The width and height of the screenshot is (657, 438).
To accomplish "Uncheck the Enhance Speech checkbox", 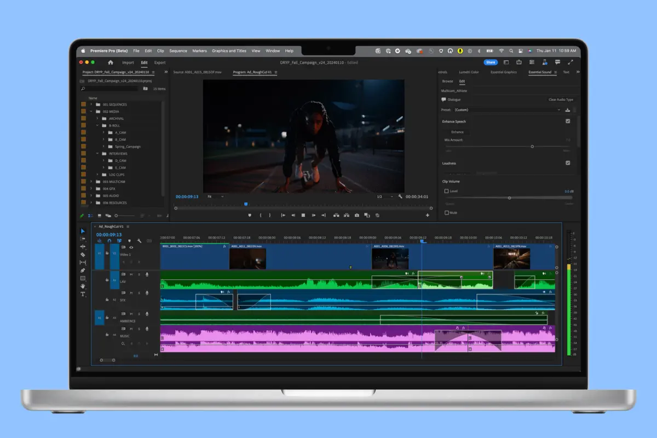I will [568, 121].
